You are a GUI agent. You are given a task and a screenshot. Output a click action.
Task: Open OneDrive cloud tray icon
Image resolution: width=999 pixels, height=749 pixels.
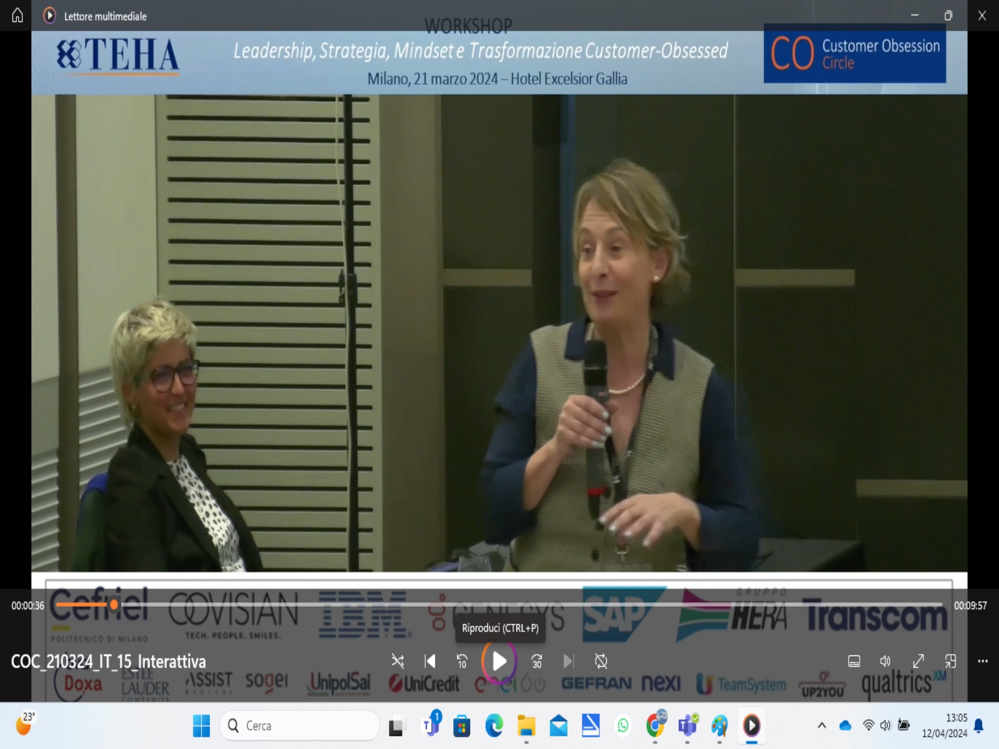(845, 725)
